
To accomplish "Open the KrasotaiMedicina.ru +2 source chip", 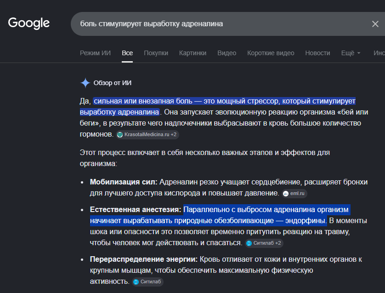I will pos(147,134).
